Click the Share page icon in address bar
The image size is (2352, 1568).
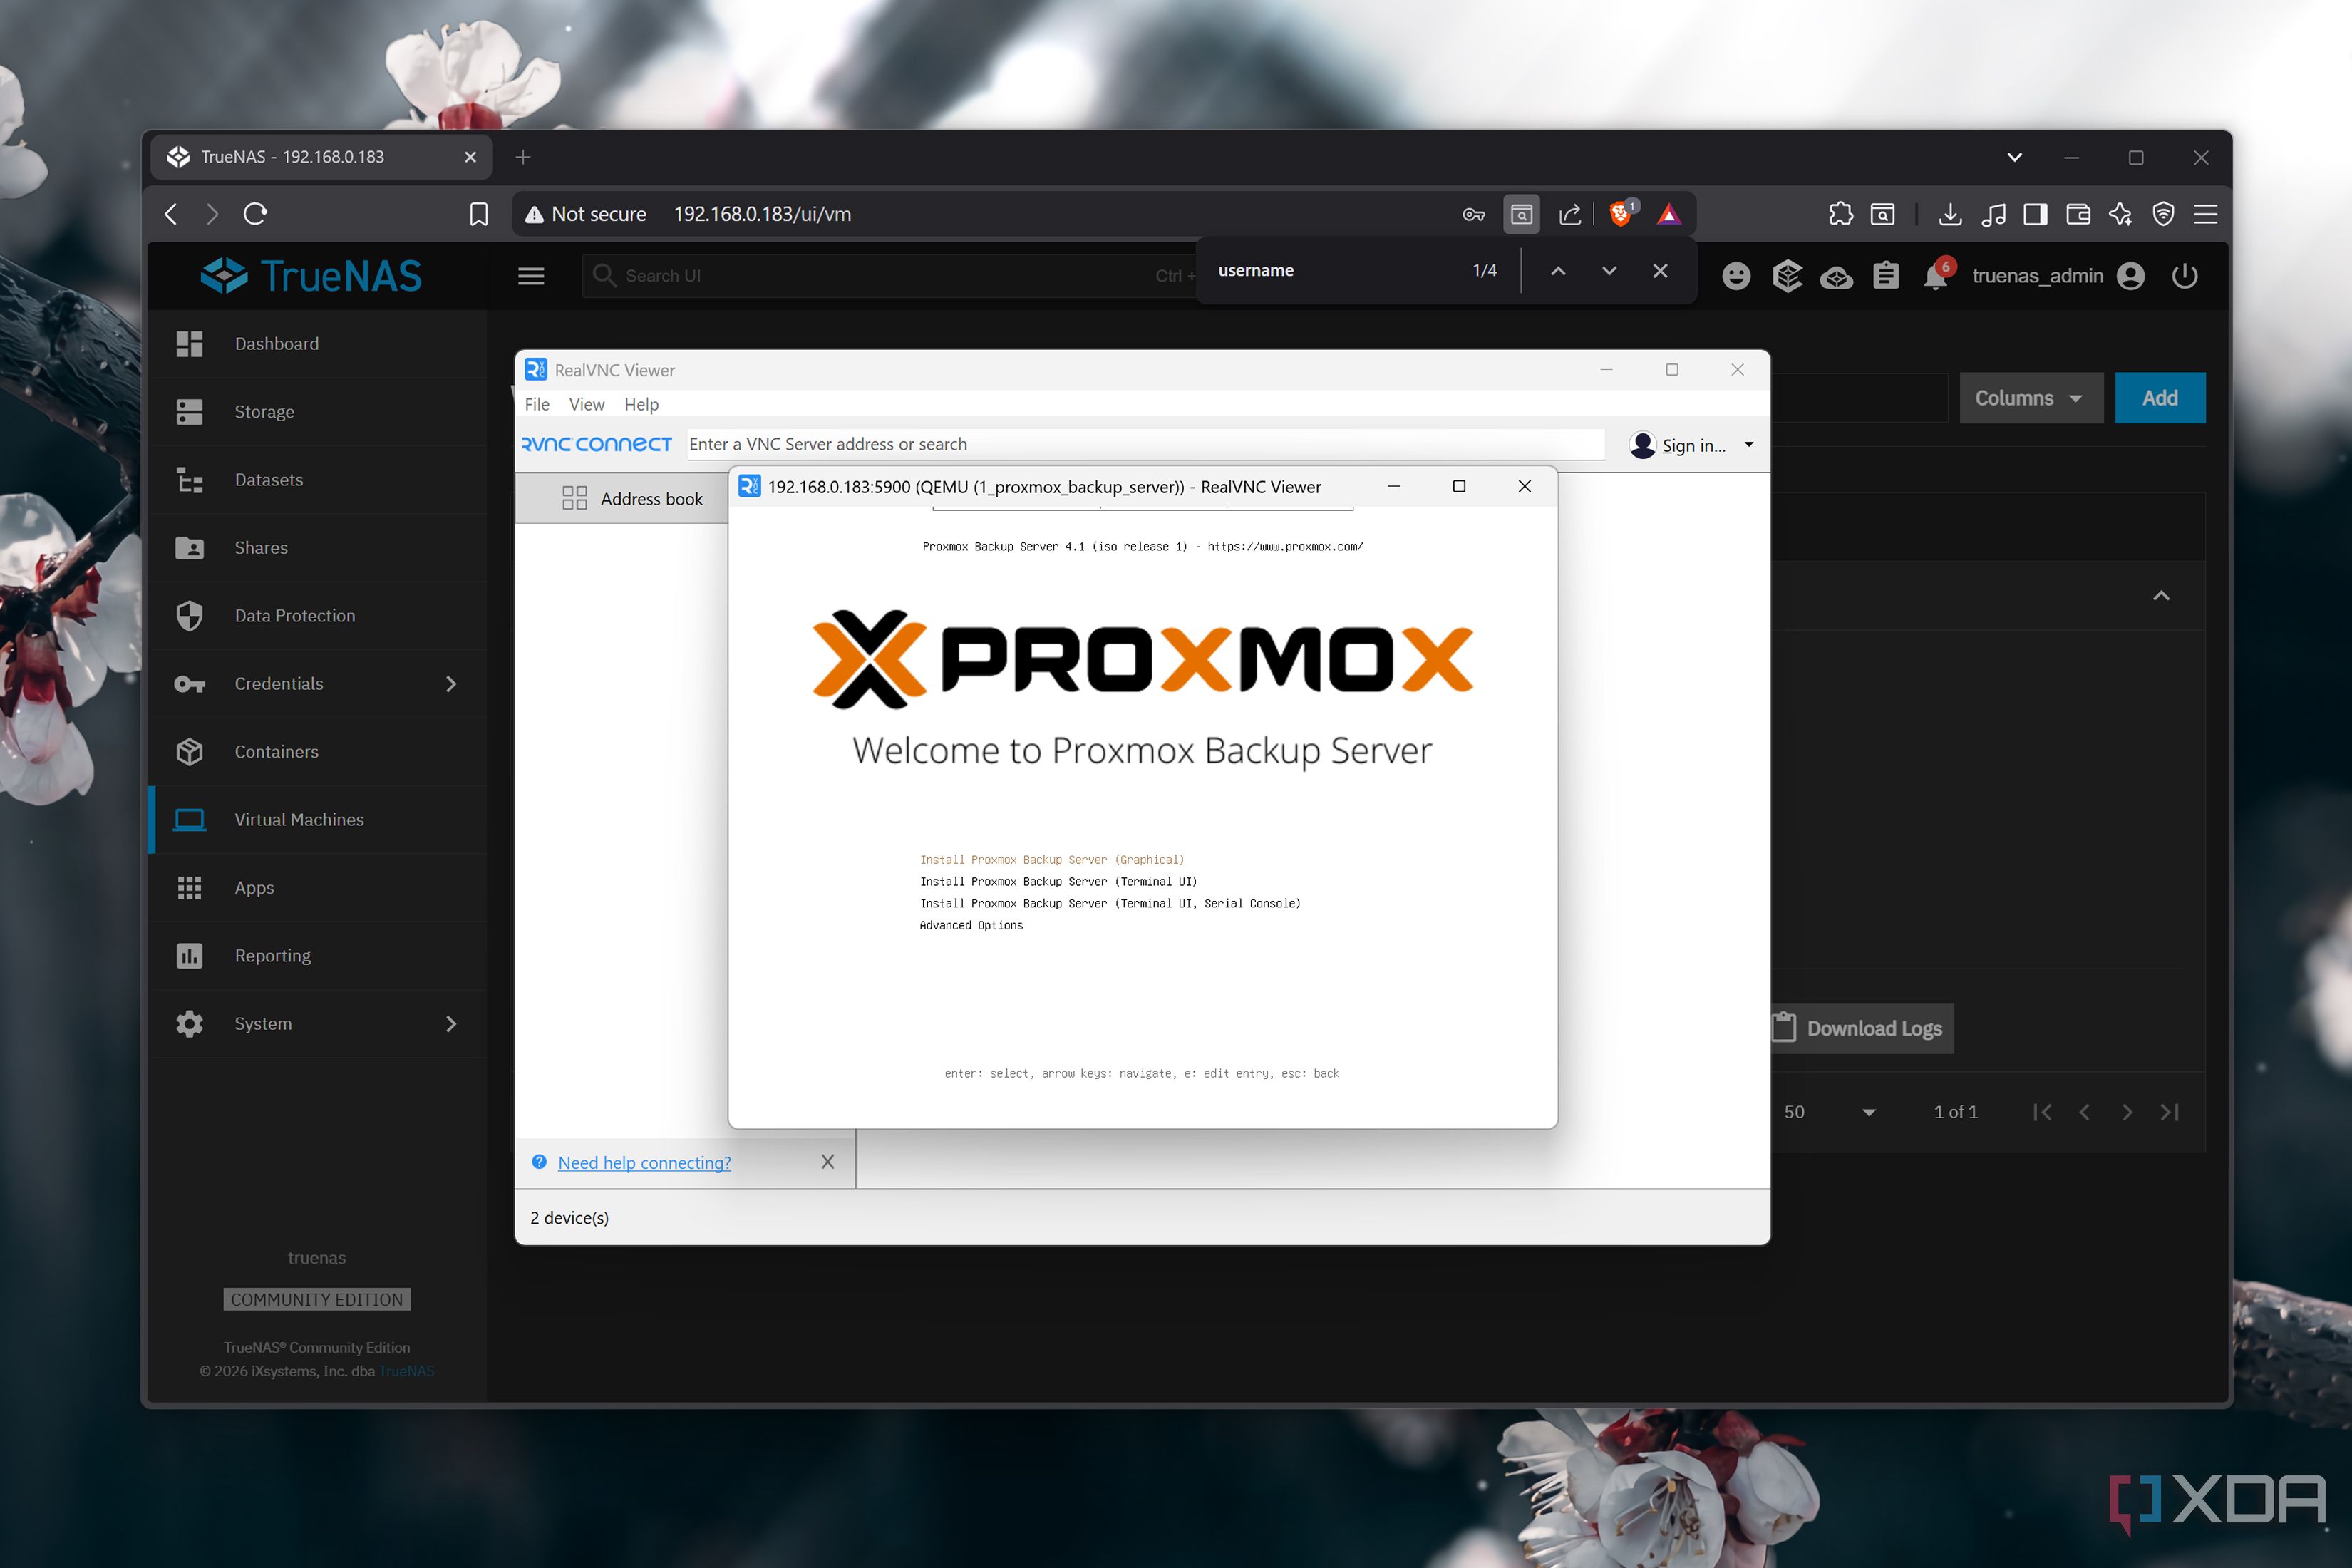pos(1570,214)
